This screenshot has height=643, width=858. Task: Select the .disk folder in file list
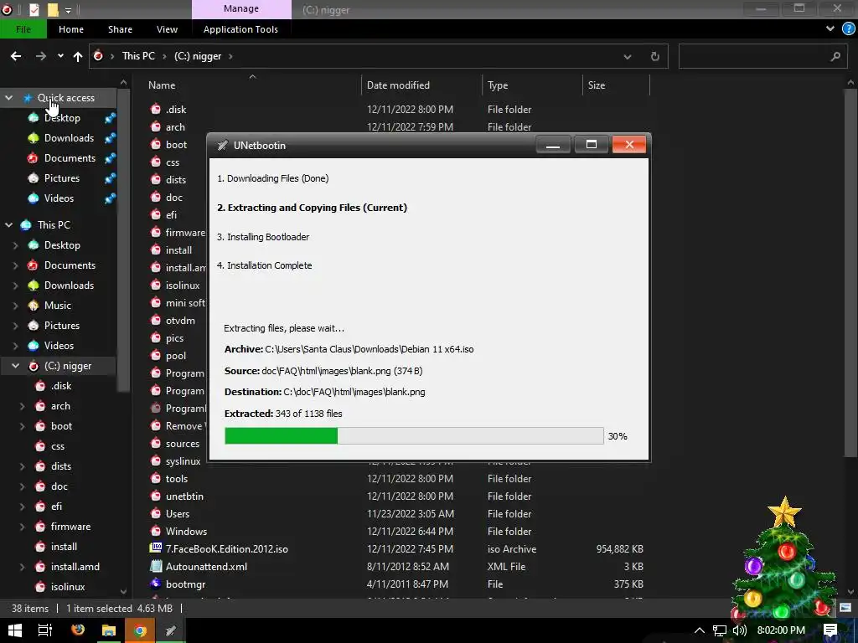point(176,110)
